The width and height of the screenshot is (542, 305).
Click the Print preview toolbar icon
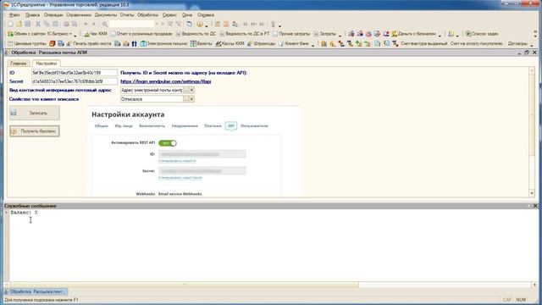click(75, 25)
